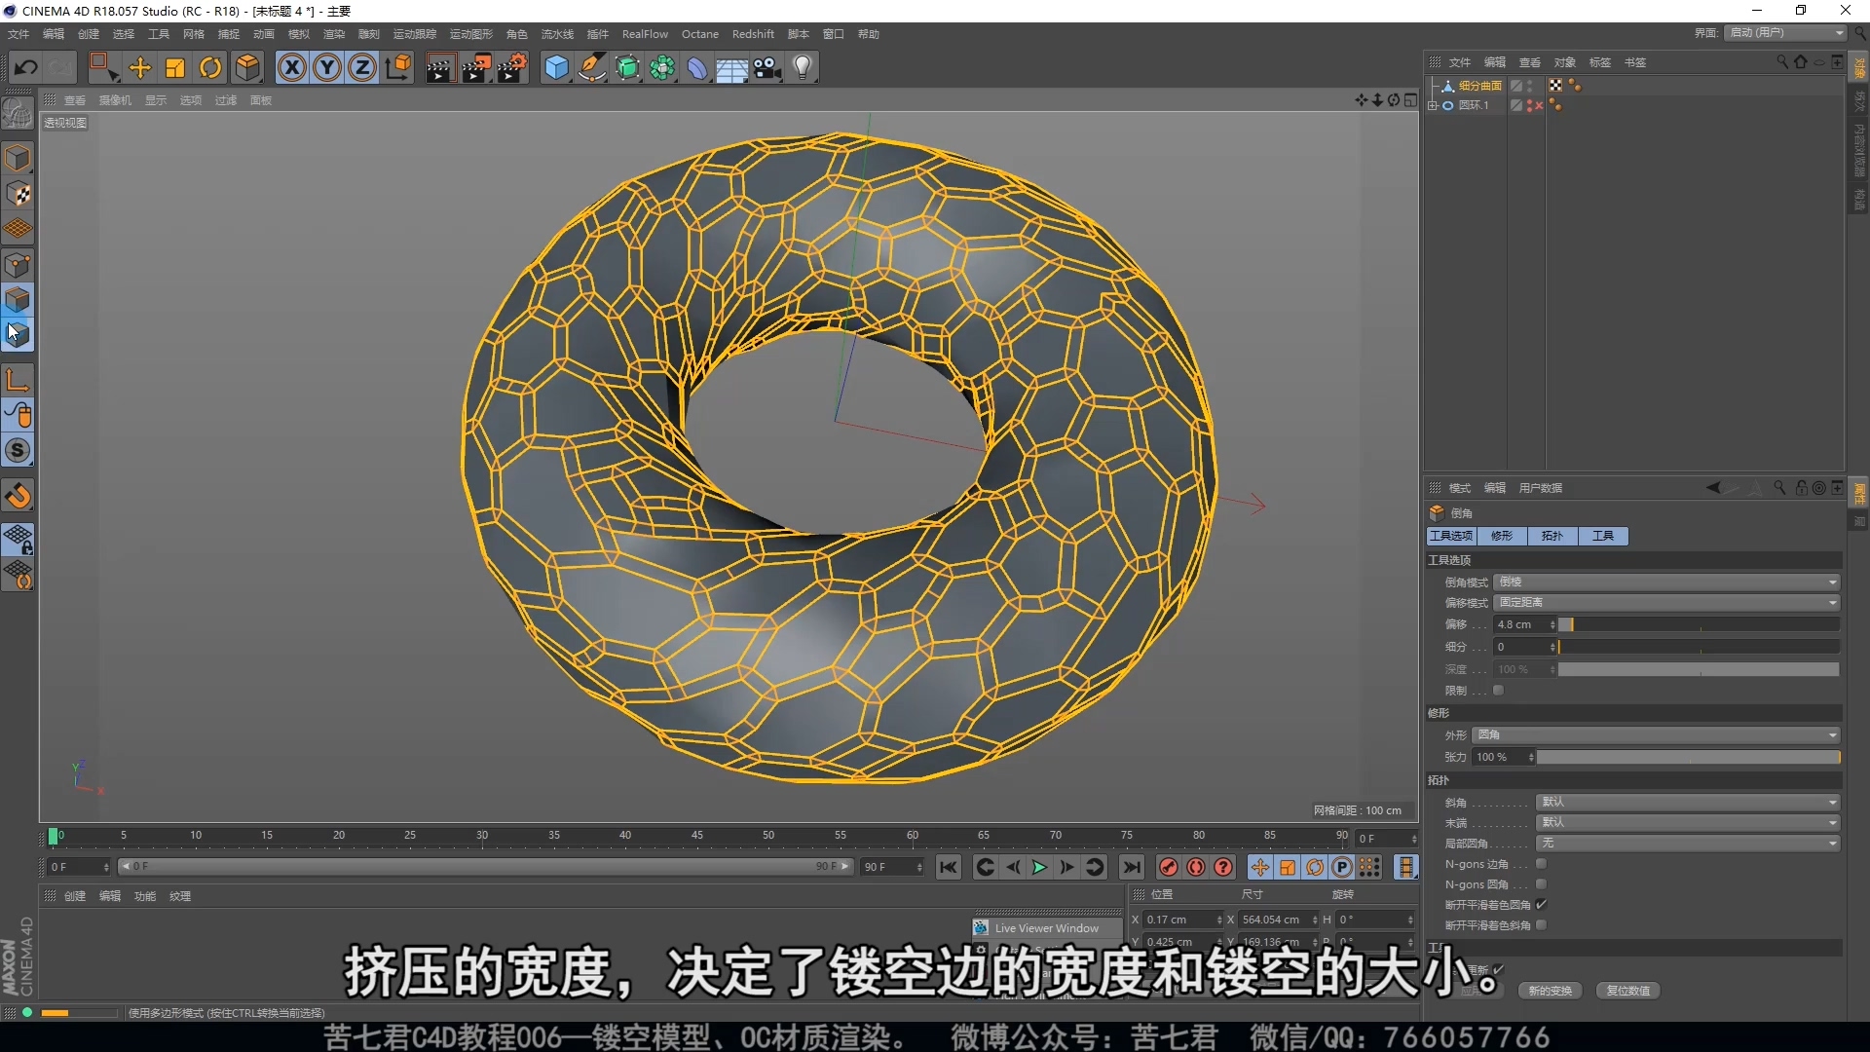Viewport: 1870px width, 1052px height.
Task: Select the 细分曲面 object in the tree
Action: point(1479,86)
